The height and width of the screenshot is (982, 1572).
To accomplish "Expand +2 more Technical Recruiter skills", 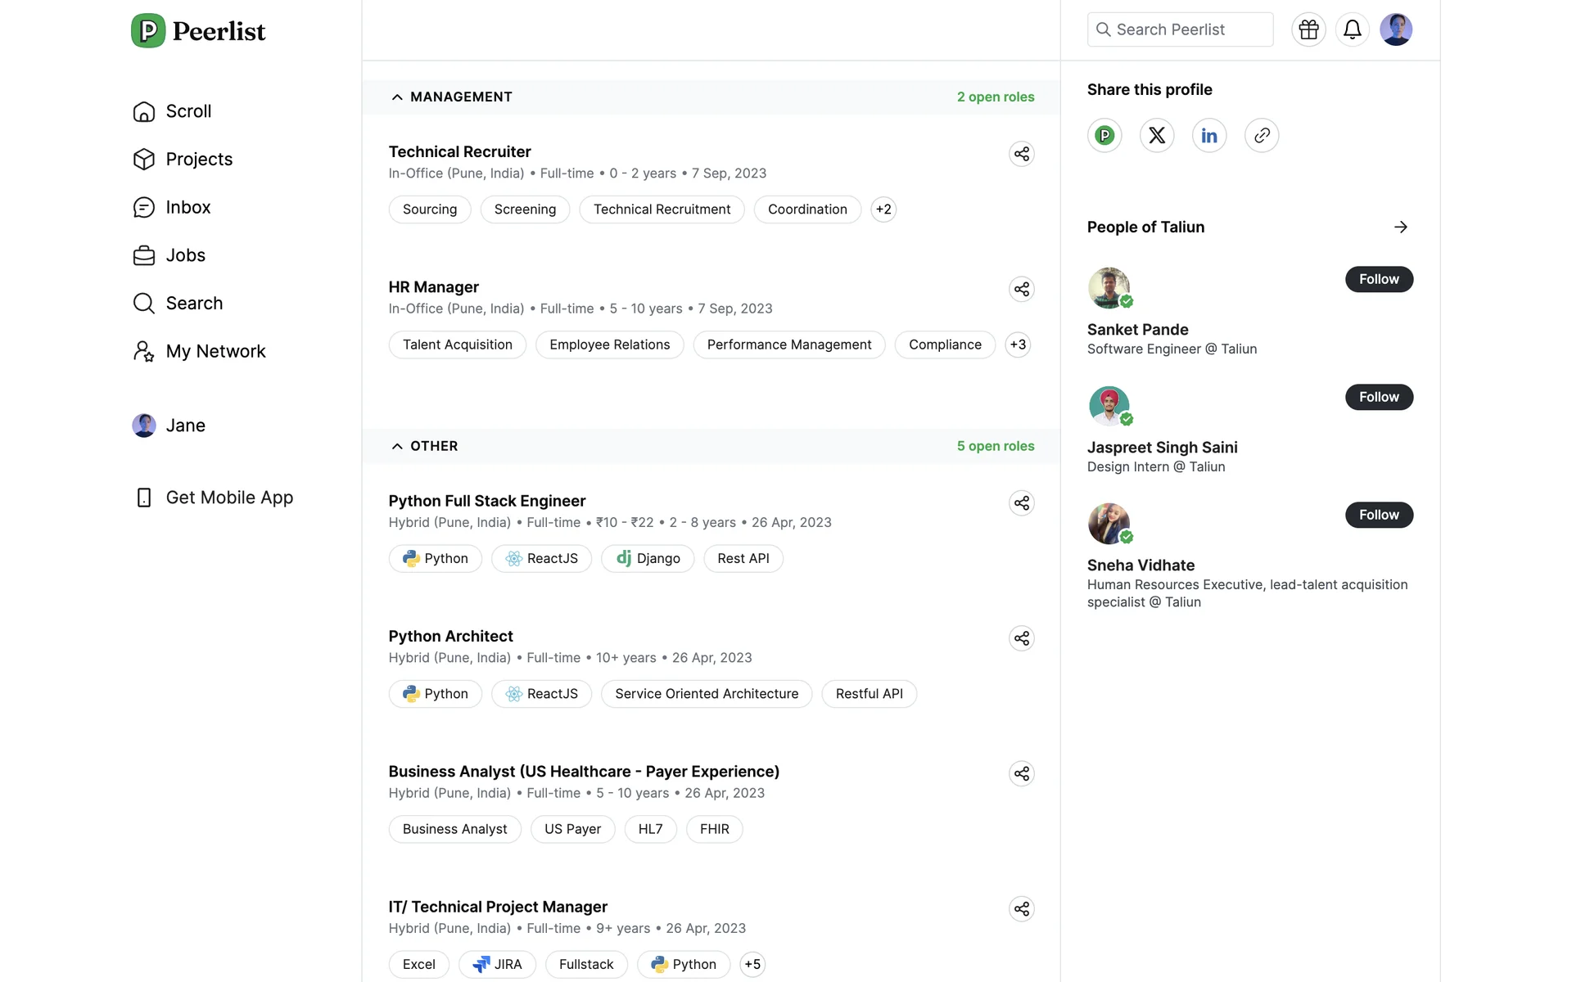I will pyautogui.click(x=883, y=209).
